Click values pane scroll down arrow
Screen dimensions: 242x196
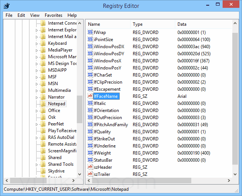tap(235, 174)
